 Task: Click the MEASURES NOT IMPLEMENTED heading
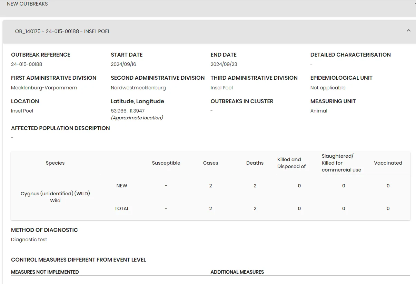click(x=45, y=272)
